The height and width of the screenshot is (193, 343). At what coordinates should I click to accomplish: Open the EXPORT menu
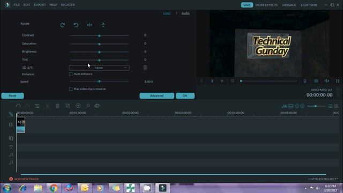click(x=40, y=5)
